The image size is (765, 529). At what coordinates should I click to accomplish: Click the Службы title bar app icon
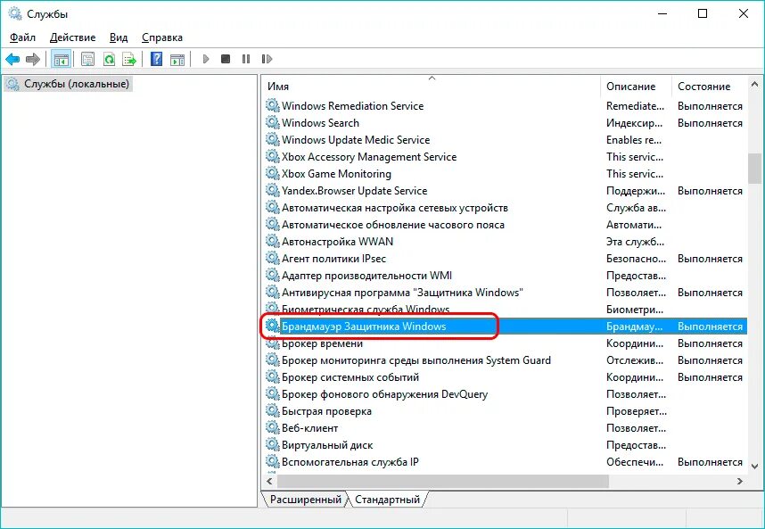click(x=14, y=13)
